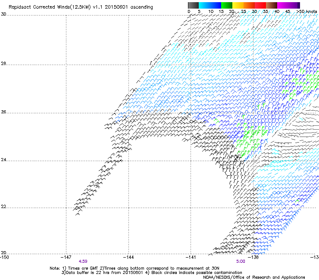319x280 pixels.
Task: Click the green 15-20 knots color segment
Action: click(227, 5)
